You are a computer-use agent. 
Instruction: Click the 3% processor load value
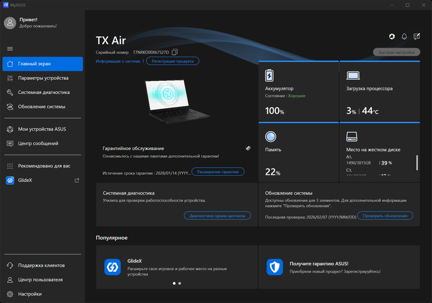pos(351,111)
